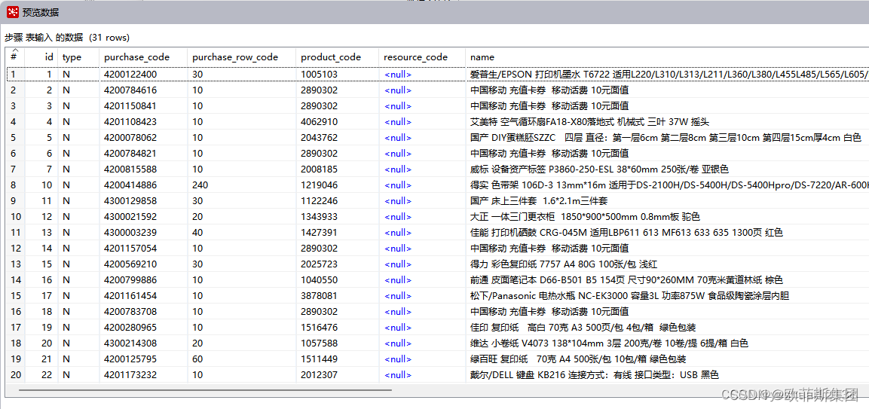
Task: Select purchase code 4300003239 cell
Action: pos(143,232)
